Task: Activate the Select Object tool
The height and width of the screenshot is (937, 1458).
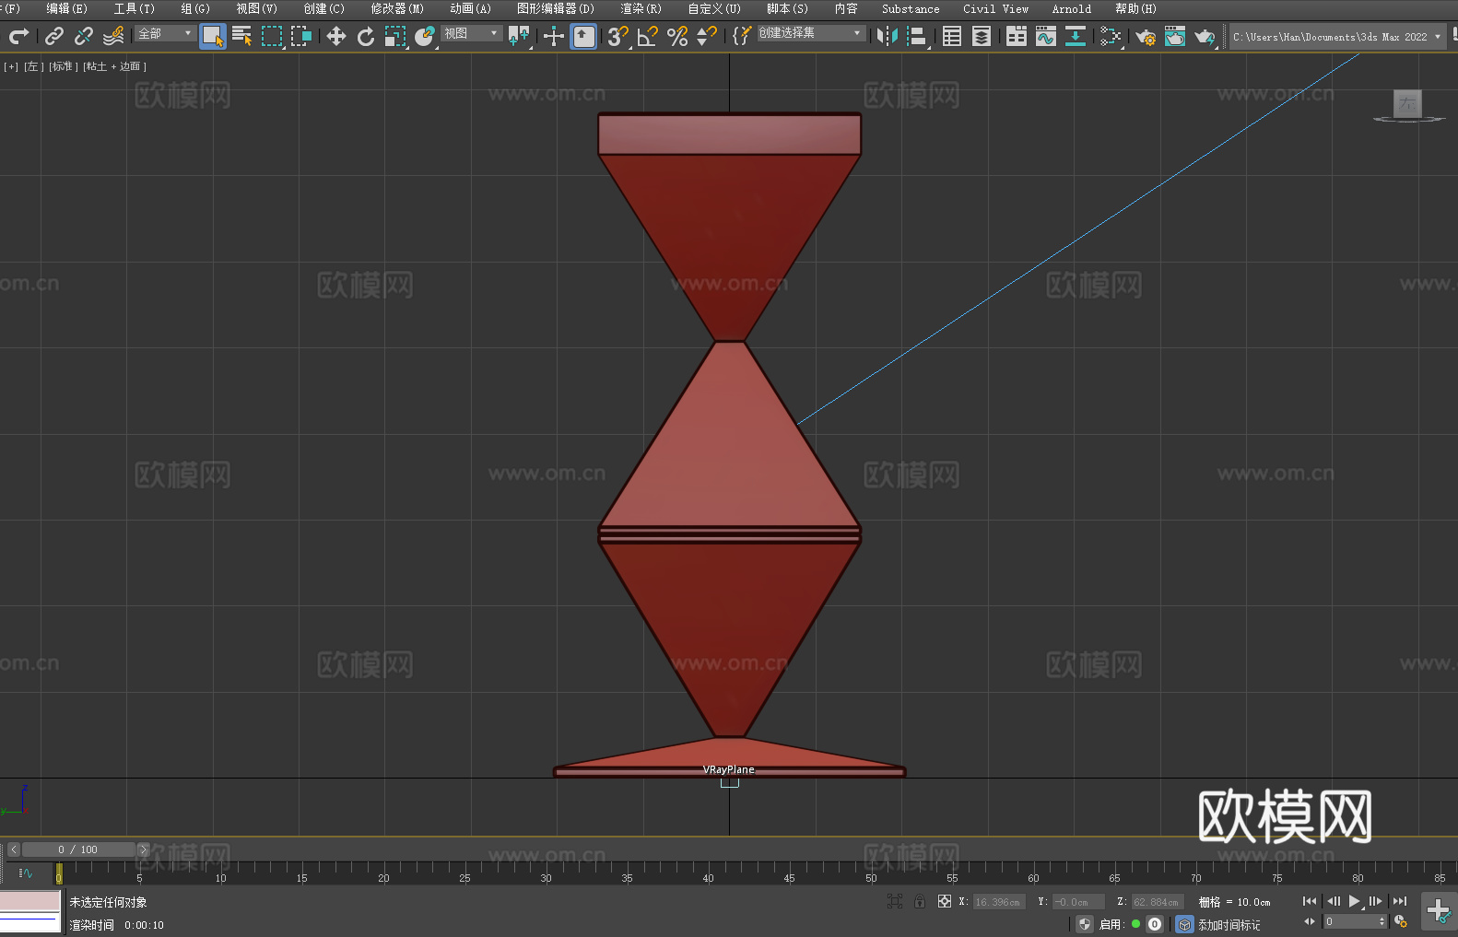Action: click(213, 36)
